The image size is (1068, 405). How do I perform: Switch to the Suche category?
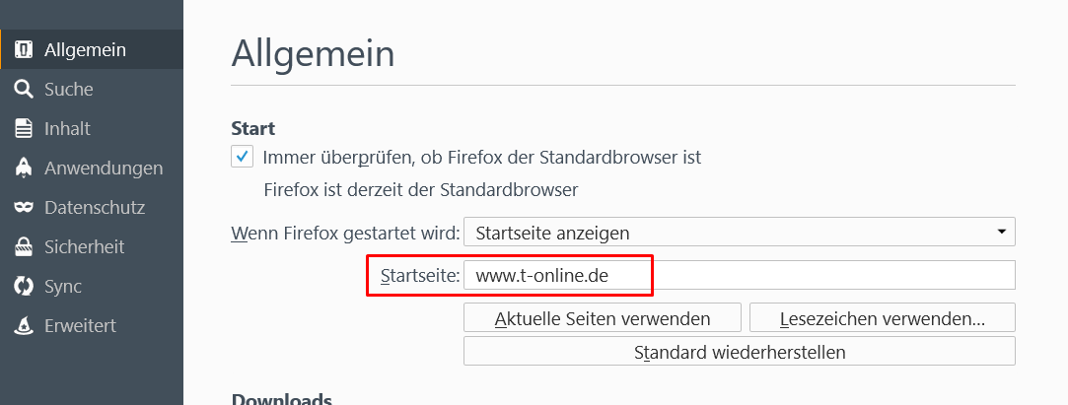69,89
